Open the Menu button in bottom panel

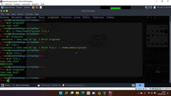coord(6,85)
